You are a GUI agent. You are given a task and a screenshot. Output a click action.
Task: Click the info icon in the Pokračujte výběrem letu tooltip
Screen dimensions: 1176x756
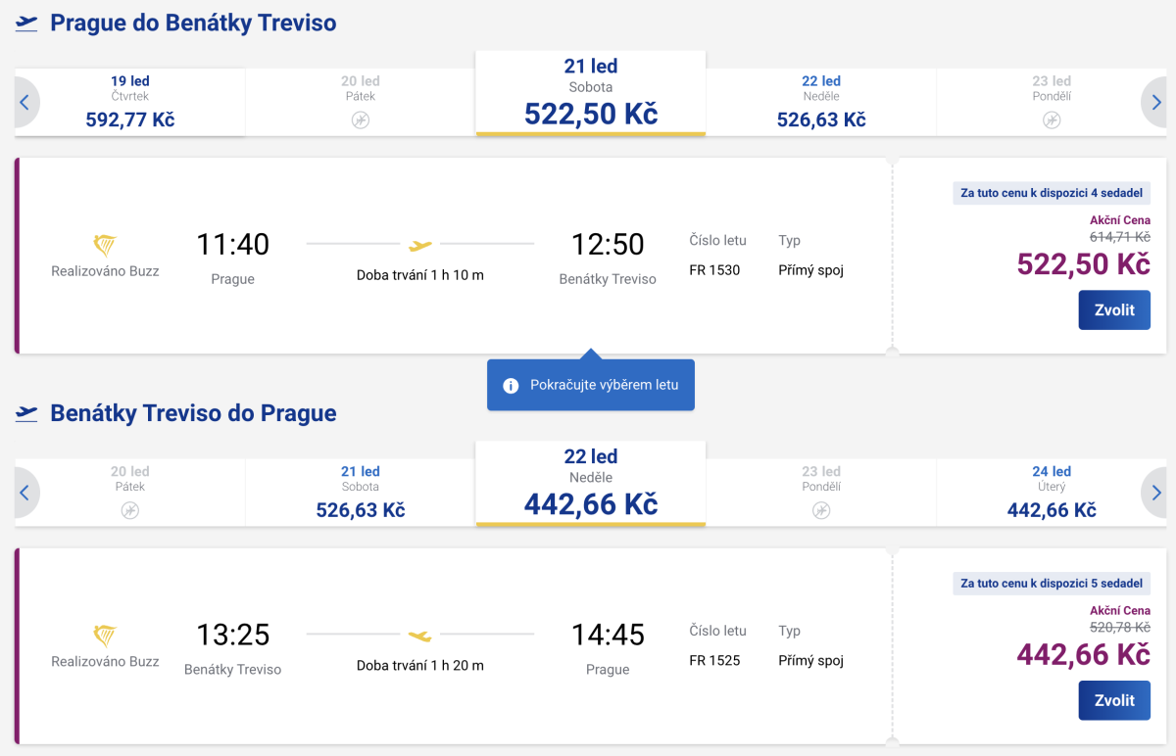point(510,386)
